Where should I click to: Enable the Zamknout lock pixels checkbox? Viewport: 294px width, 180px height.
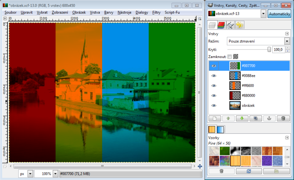click(230, 57)
